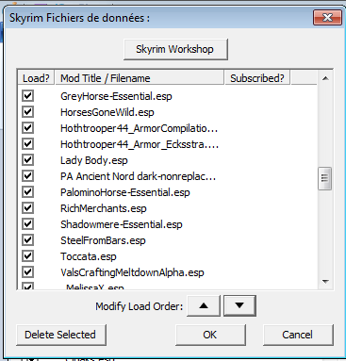Uncheck HorsesGoneWild.esp load checkbox

(x=27, y=111)
